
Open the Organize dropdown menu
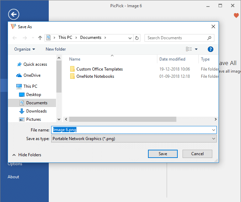pos(25,49)
